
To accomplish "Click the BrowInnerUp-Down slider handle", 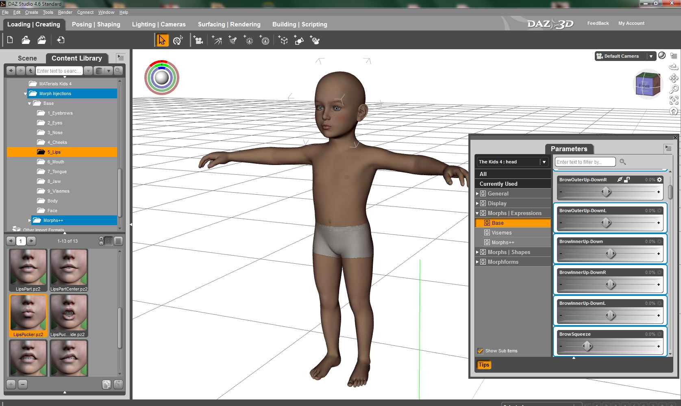I will pos(611,254).
